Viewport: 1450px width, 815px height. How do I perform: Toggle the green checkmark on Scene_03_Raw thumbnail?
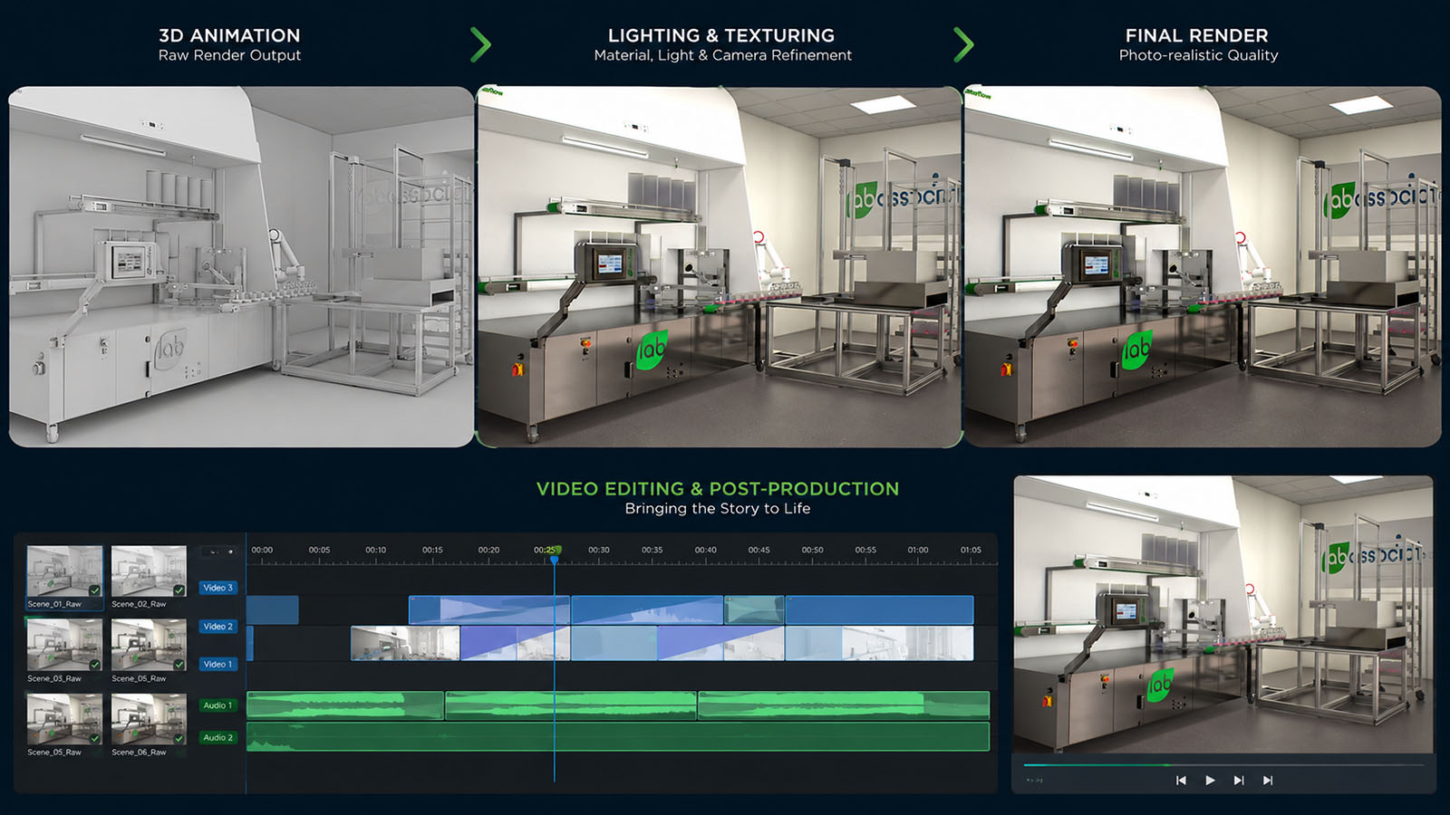[x=95, y=664]
